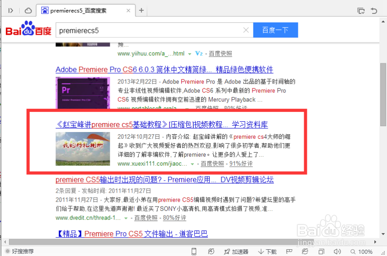This screenshot has height=256, width=387.
Task: Toggle the sound speaker icon in status bar
Action: point(337,252)
